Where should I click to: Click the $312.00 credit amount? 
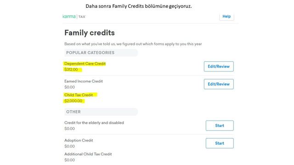(x=71, y=70)
